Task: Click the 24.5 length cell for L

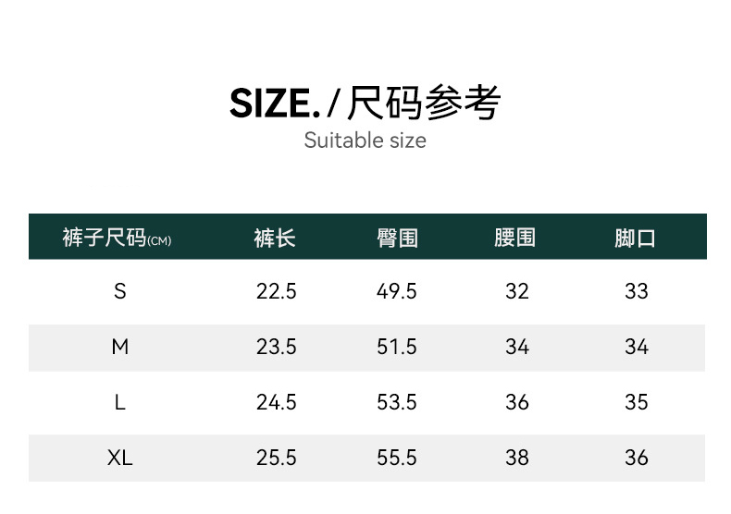Action: point(276,402)
